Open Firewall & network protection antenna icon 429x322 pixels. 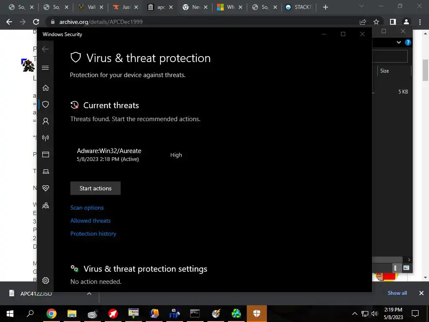pyautogui.click(x=45, y=138)
